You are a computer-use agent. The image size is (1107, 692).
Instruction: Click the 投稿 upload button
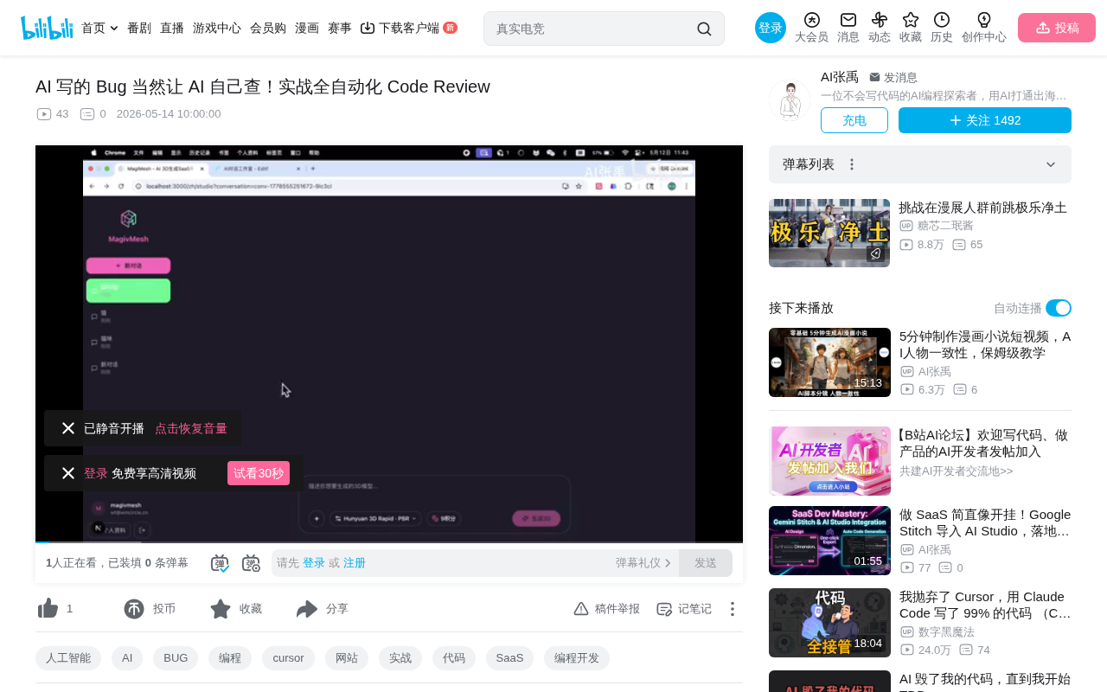tap(1057, 28)
